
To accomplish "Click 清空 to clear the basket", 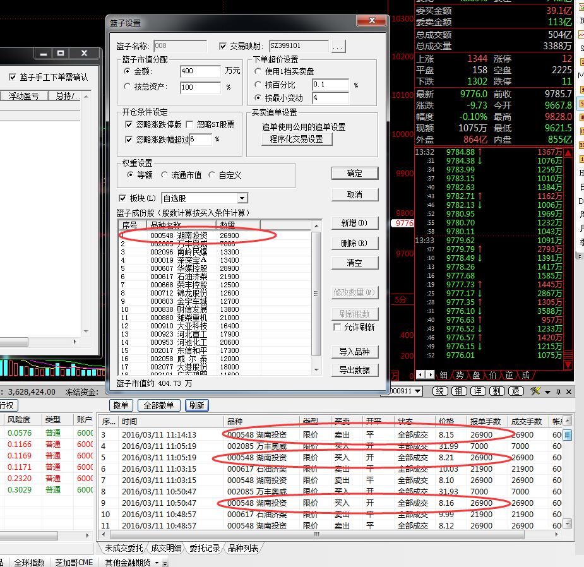I will (x=355, y=263).
